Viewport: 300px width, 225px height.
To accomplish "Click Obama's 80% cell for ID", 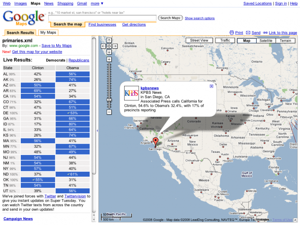I will tap(72, 124).
